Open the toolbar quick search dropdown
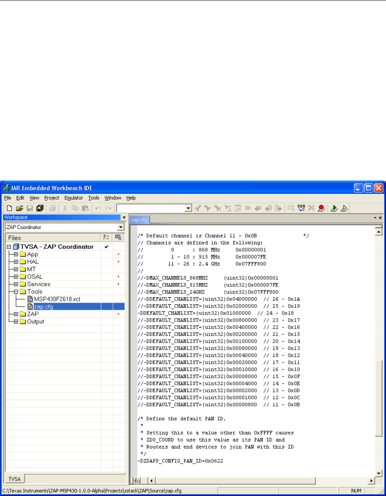Image resolution: width=386 pixels, height=496 pixels. tap(188, 208)
